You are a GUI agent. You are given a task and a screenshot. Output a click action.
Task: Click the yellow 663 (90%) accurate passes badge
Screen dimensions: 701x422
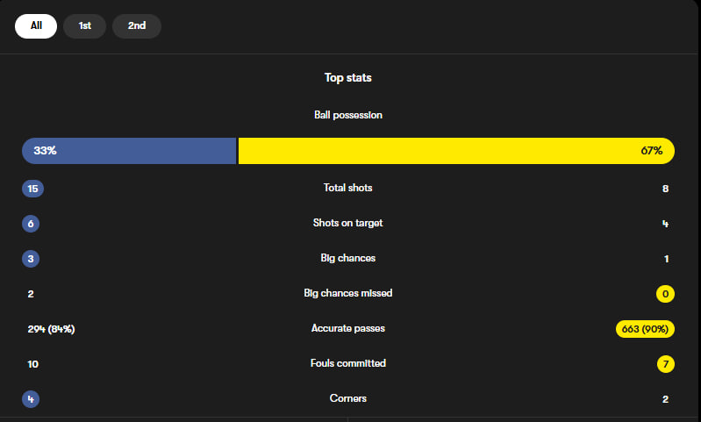click(x=645, y=329)
